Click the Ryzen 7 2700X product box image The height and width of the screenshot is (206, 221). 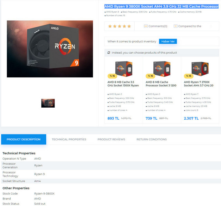click(x=200, y=69)
